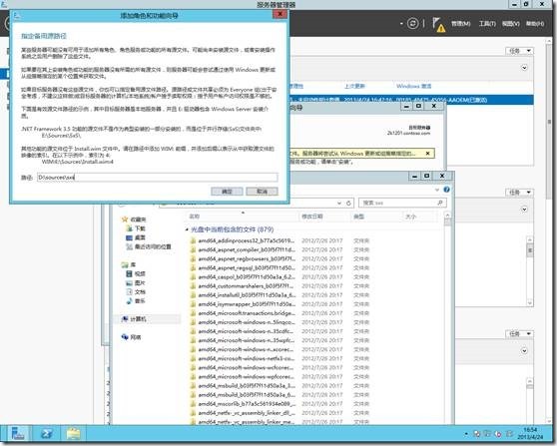Open the 视图(V) menu in Server Manager

pyautogui.click(x=510, y=24)
